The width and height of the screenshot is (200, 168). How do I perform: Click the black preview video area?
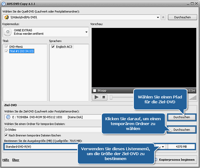pyautogui.click(x=144, y=58)
